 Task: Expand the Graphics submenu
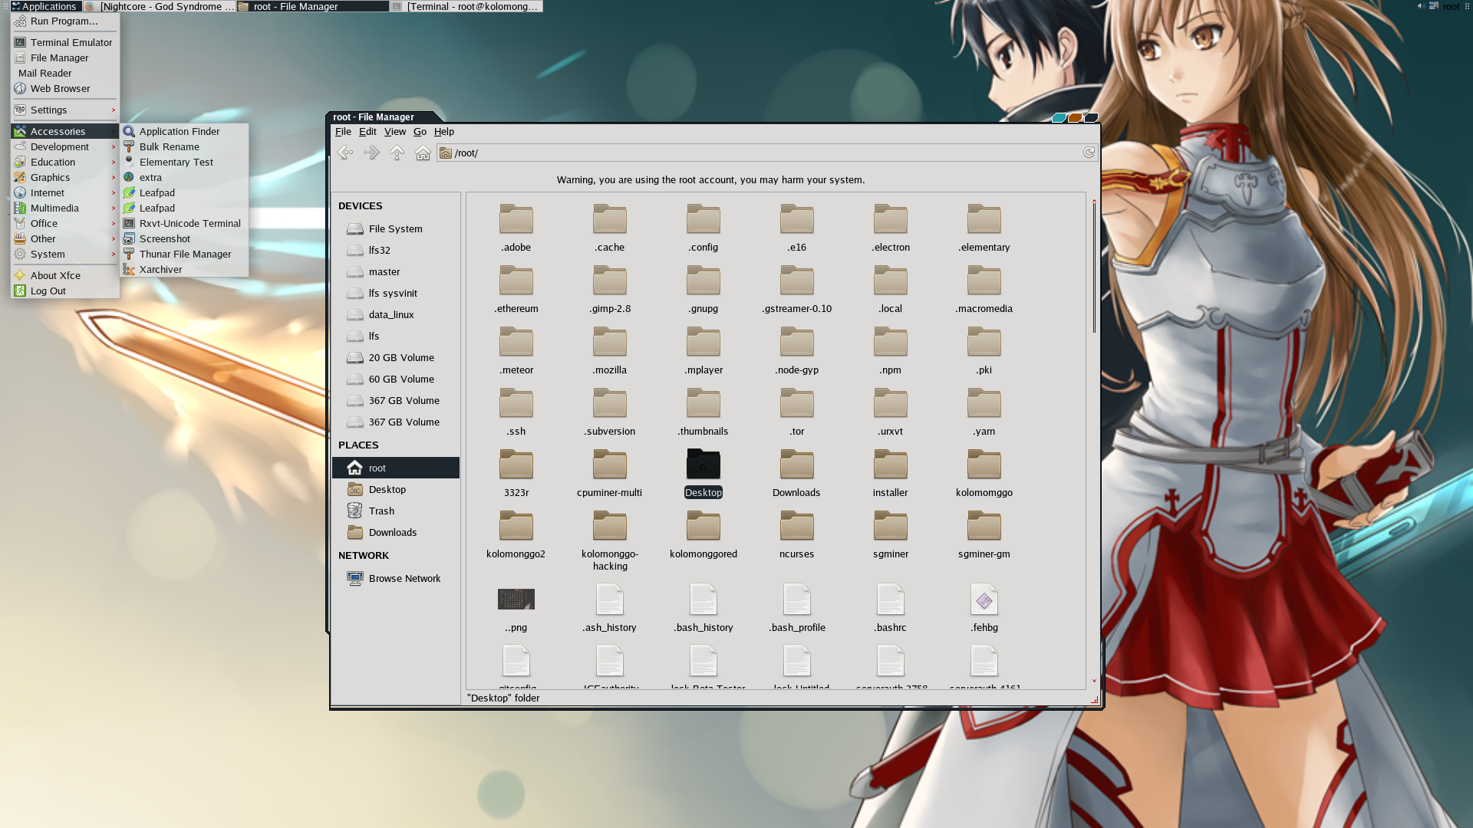(64, 178)
